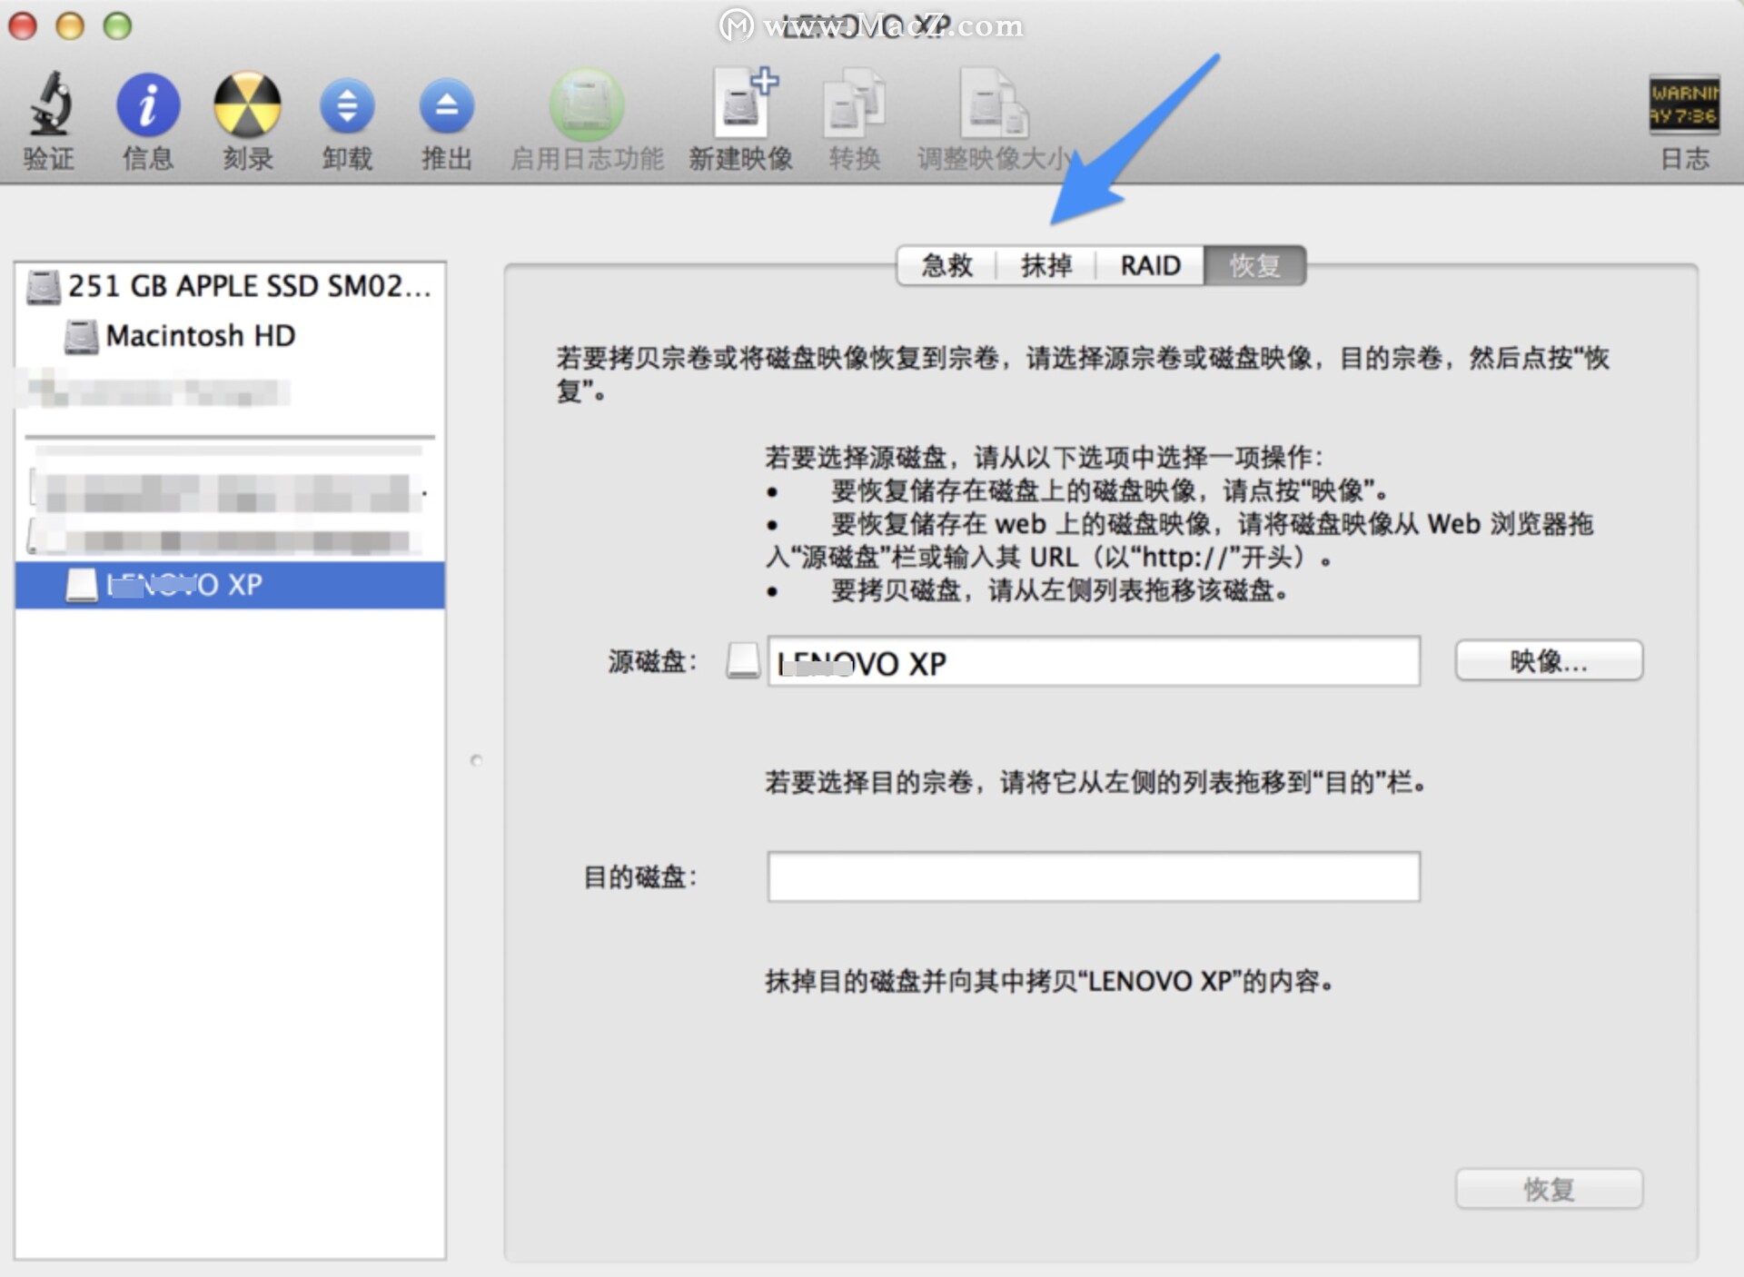Switch to the First Aid (急救) tab
This screenshot has width=1744, height=1277.
(x=946, y=265)
